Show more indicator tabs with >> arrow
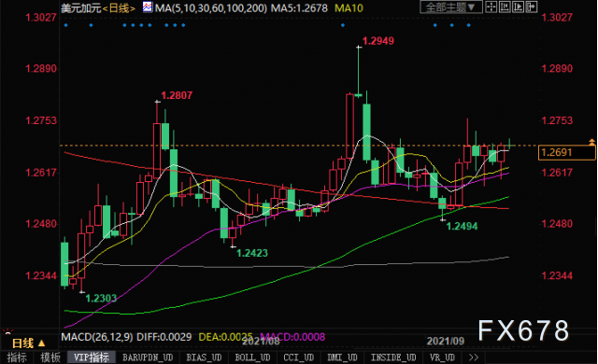Screen dimensions: 598x364 tap(474, 357)
